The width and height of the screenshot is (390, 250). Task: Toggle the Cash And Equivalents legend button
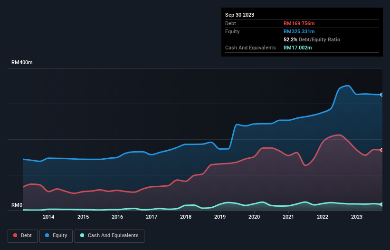[109, 236]
